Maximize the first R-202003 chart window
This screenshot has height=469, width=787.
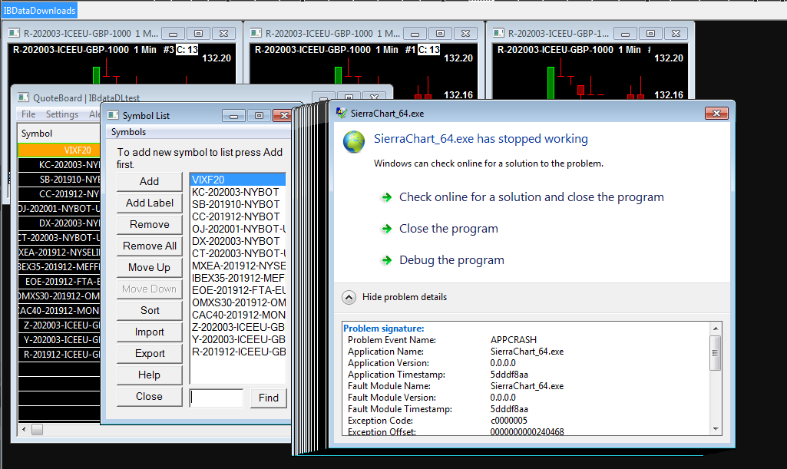pyautogui.click(x=198, y=34)
